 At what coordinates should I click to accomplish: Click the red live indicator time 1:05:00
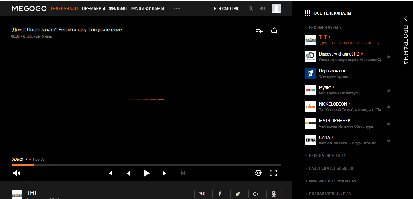pos(37,160)
